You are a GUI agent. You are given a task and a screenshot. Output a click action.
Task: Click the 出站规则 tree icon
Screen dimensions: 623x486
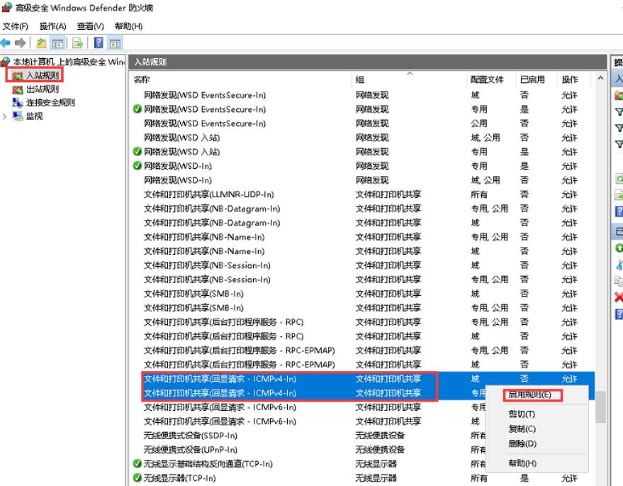18,89
